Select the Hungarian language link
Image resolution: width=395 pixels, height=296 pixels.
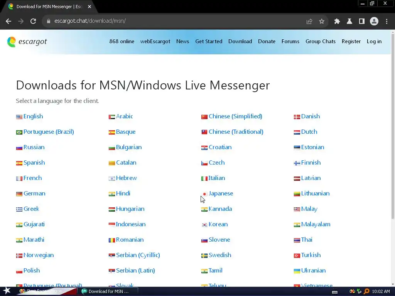[130, 209]
